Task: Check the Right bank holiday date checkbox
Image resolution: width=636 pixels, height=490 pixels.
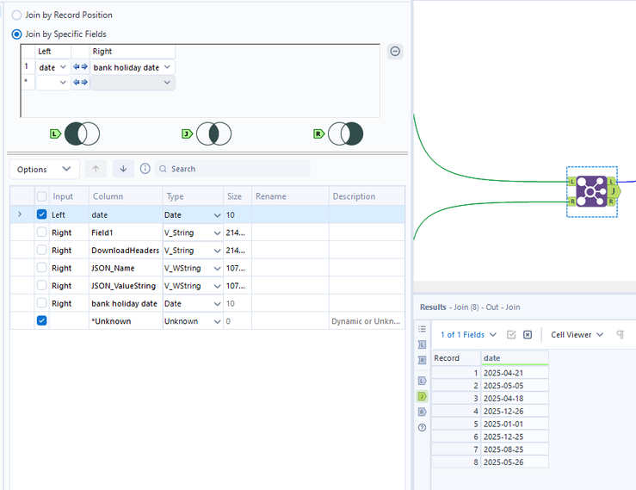Action: pos(42,303)
